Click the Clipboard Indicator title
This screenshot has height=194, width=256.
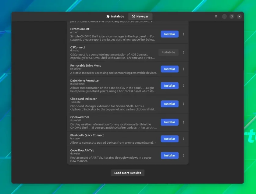click(84, 99)
